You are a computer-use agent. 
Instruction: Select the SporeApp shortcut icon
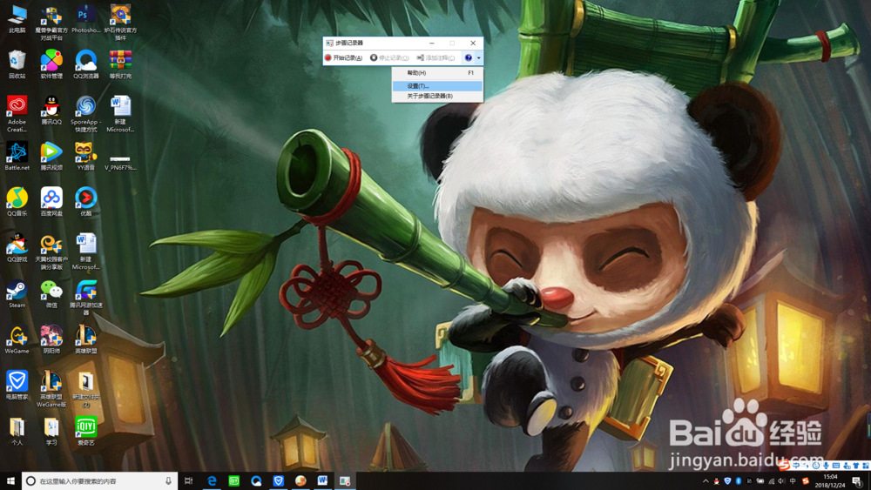pyautogui.click(x=85, y=114)
